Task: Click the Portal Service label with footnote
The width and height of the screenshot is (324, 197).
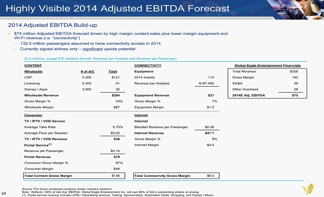Action: tap(36, 145)
